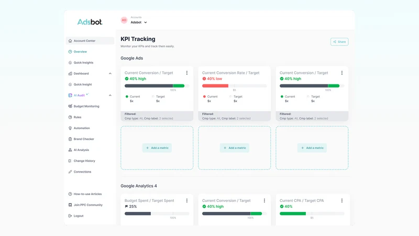The height and width of the screenshot is (236, 419).
Task: Click the Overview clock icon
Action: (x=70, y=51)
